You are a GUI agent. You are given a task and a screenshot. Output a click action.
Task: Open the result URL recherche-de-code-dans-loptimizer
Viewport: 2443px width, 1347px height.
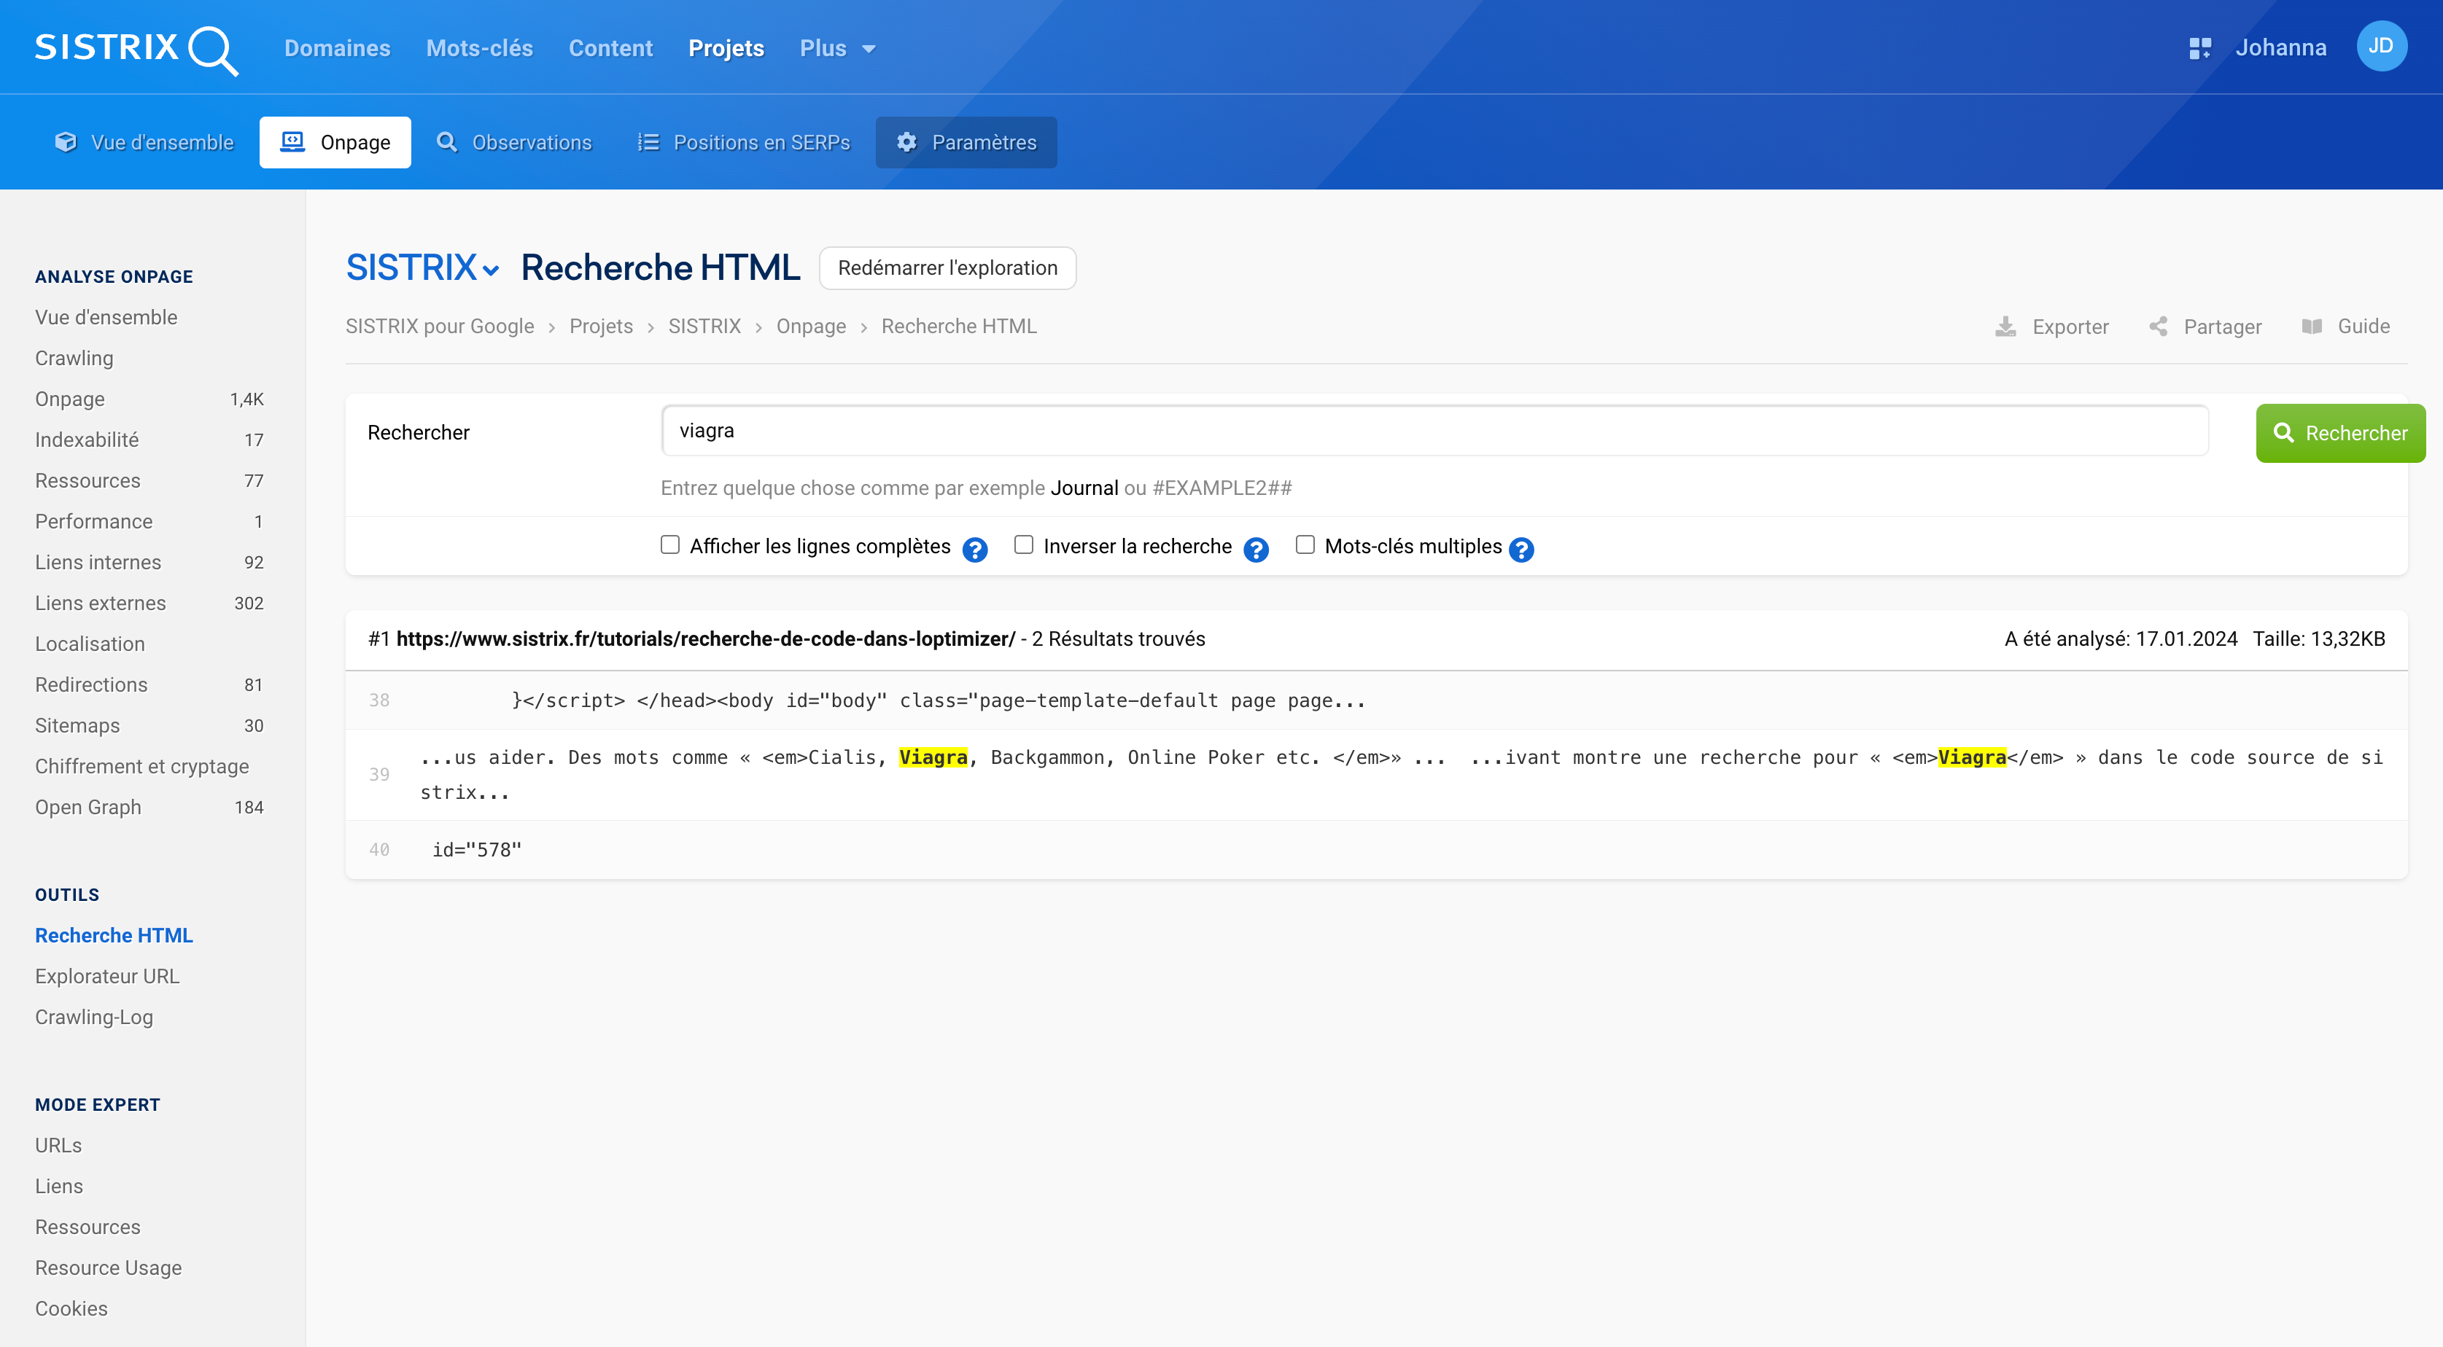click(706, 639)
